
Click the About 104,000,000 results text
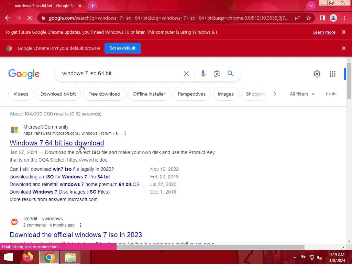[x=55, y=114]
